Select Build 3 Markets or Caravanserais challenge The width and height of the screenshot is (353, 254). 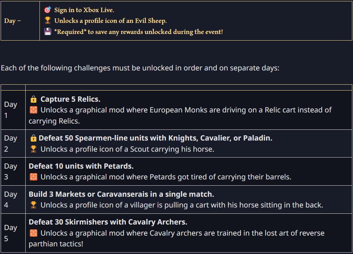pos(121,194)
